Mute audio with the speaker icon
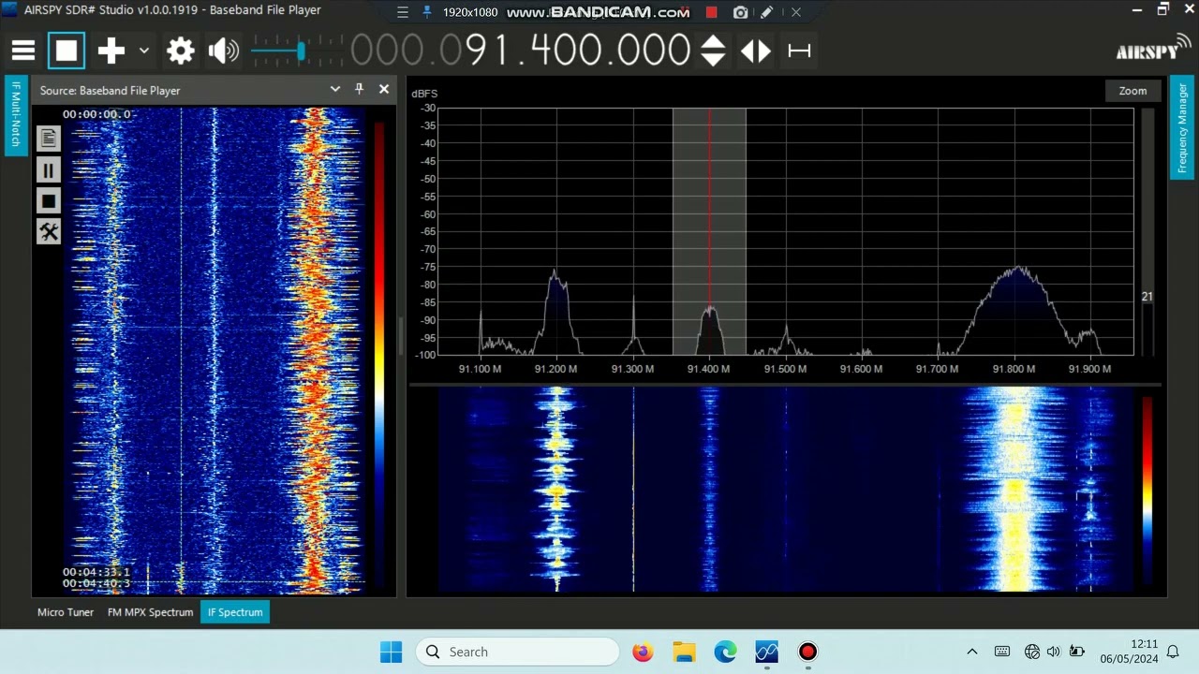Viewport: 1199px width, 674px height. [223, 51]
